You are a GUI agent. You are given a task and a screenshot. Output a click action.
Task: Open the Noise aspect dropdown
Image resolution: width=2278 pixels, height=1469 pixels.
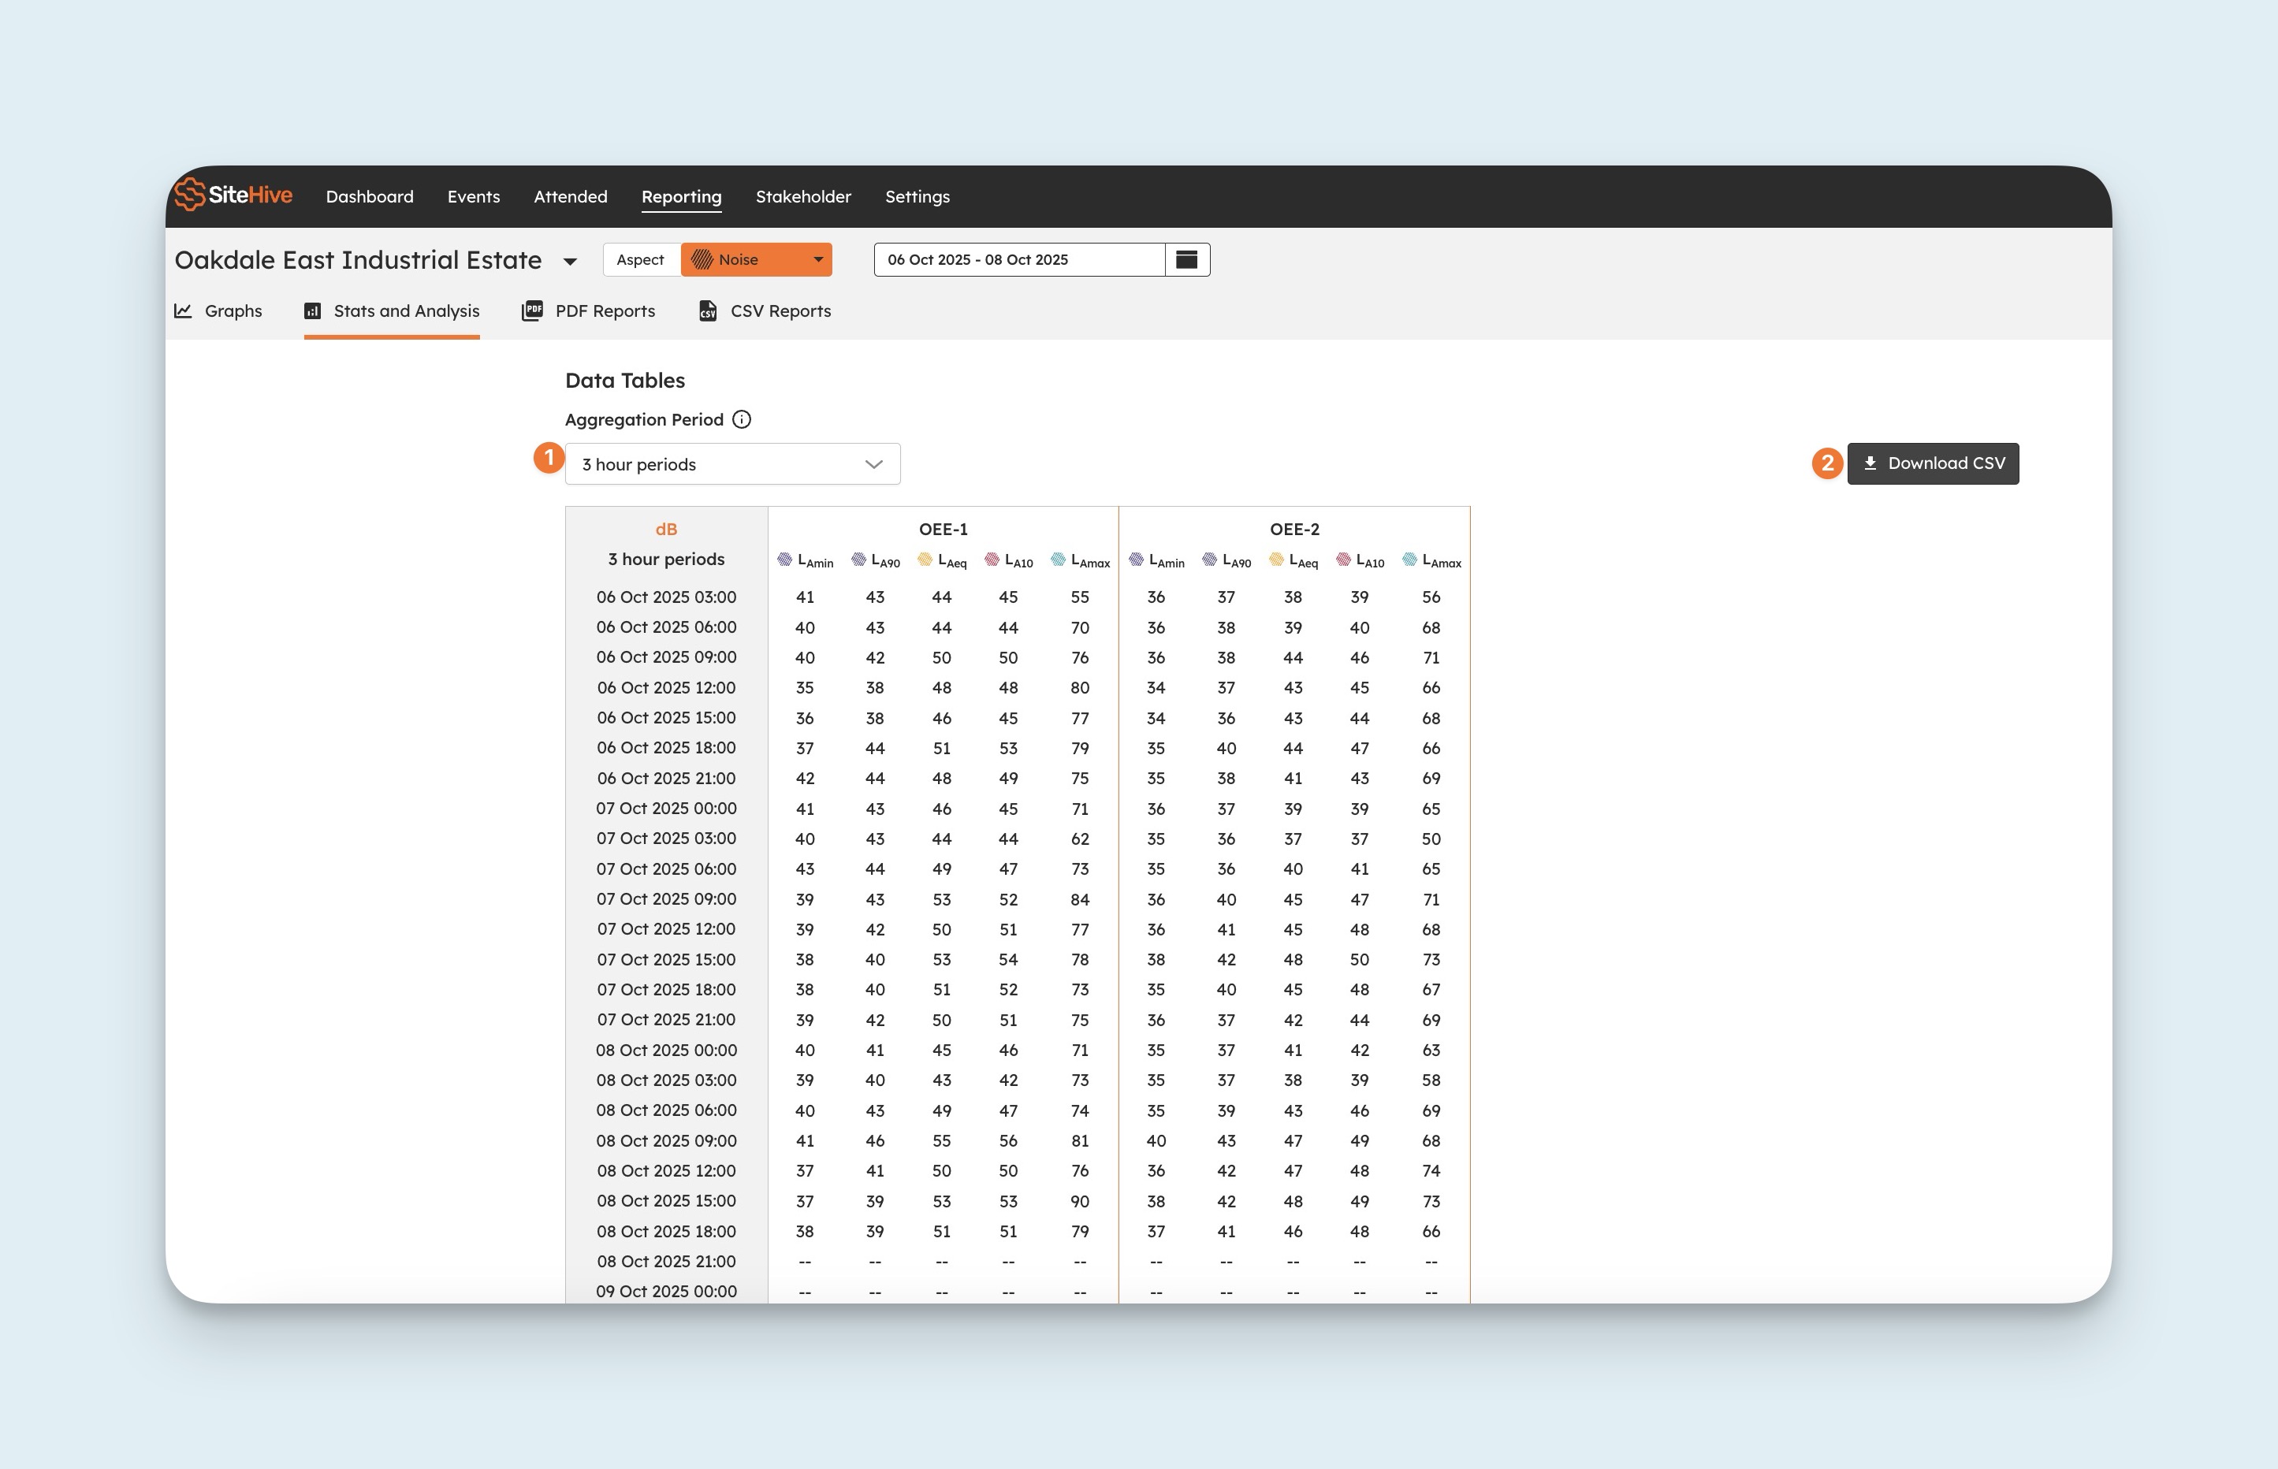pyautogui.click(x=757, y=259)
